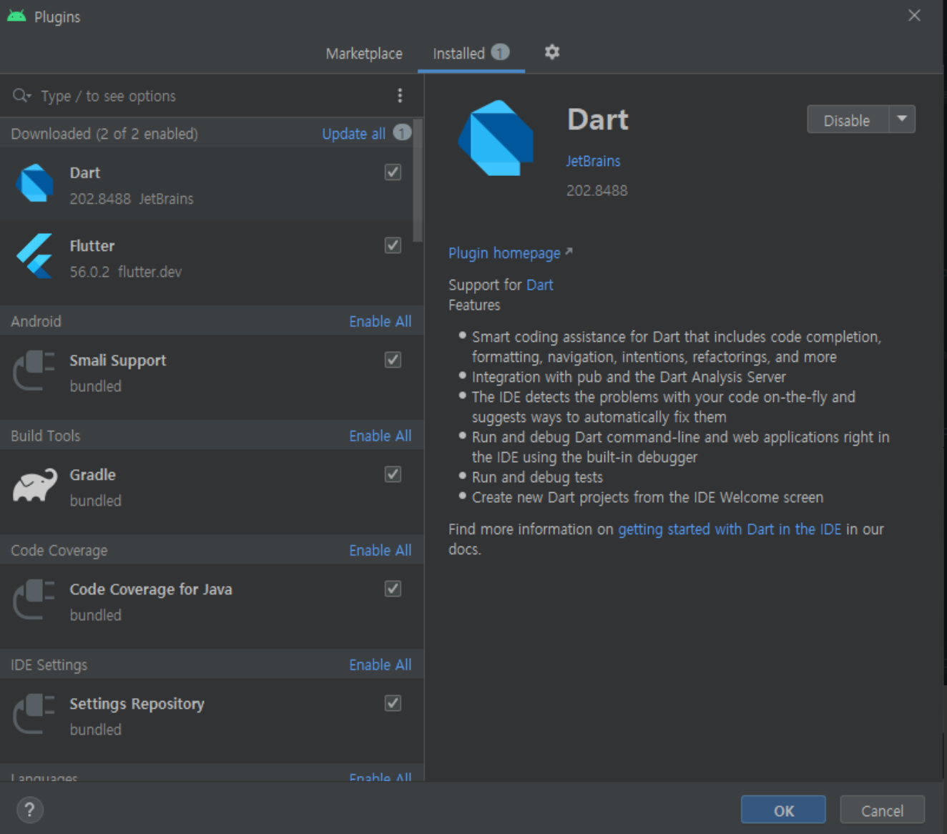
Task: Click the Settings Repository plug icon
Action: pos(34,714)
